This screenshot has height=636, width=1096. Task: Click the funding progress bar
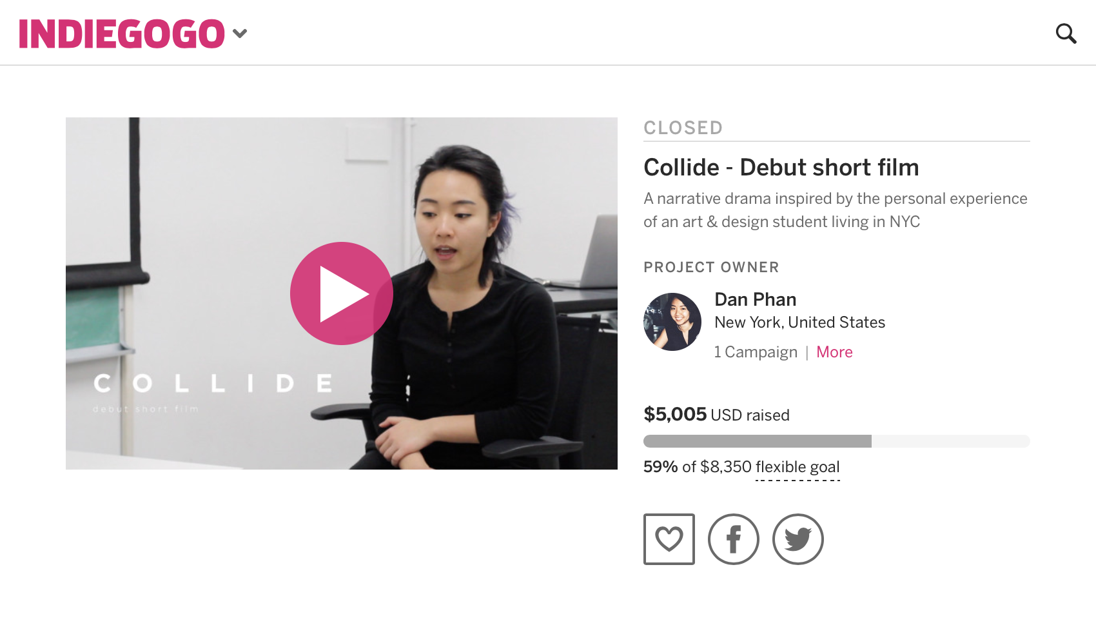pos(837,441)
